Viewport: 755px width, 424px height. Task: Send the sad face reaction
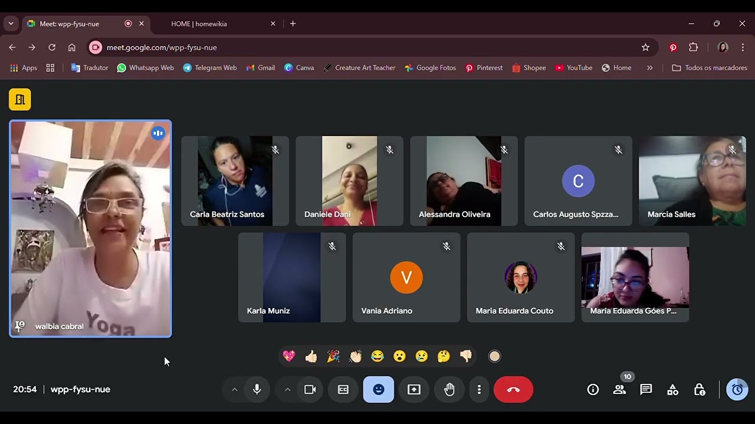point(421,356)
